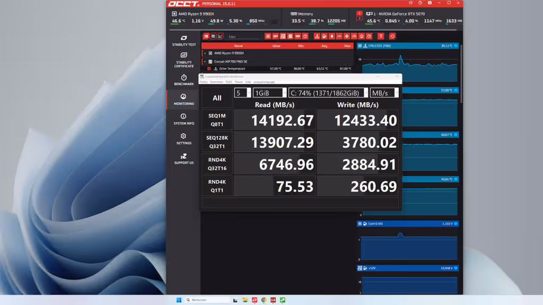Open OCCT Settings from the sidebar

coord(183,138)
